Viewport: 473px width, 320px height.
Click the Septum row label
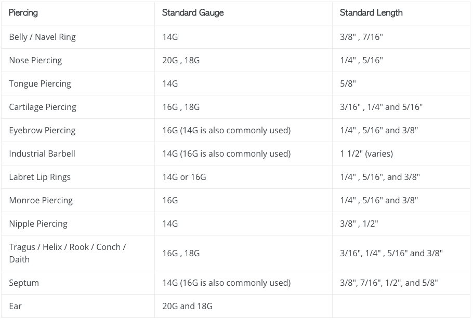click(24, 283)
